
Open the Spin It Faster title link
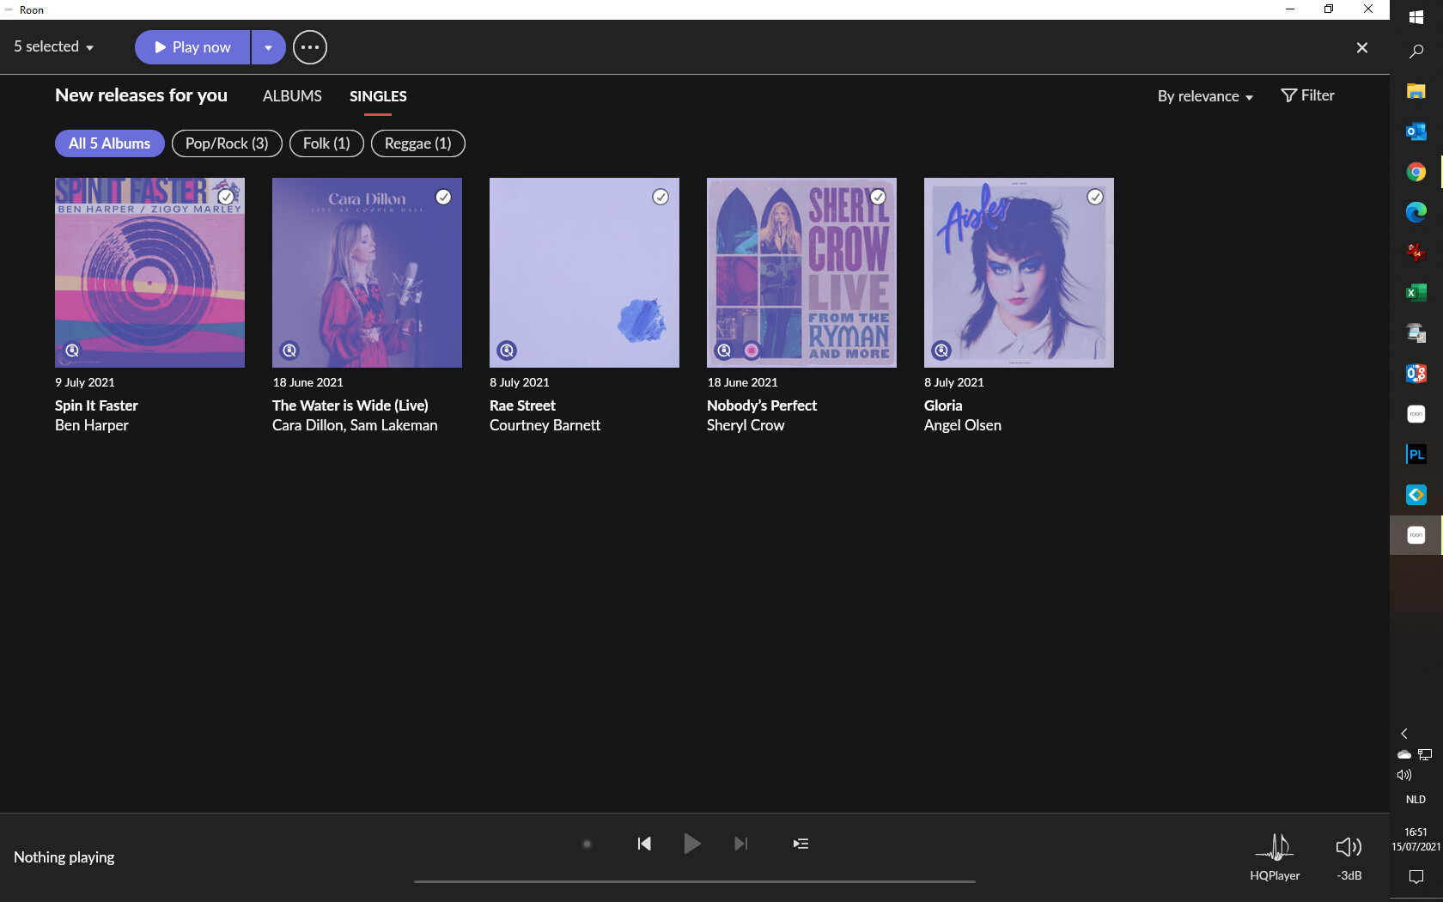point(96,405)
